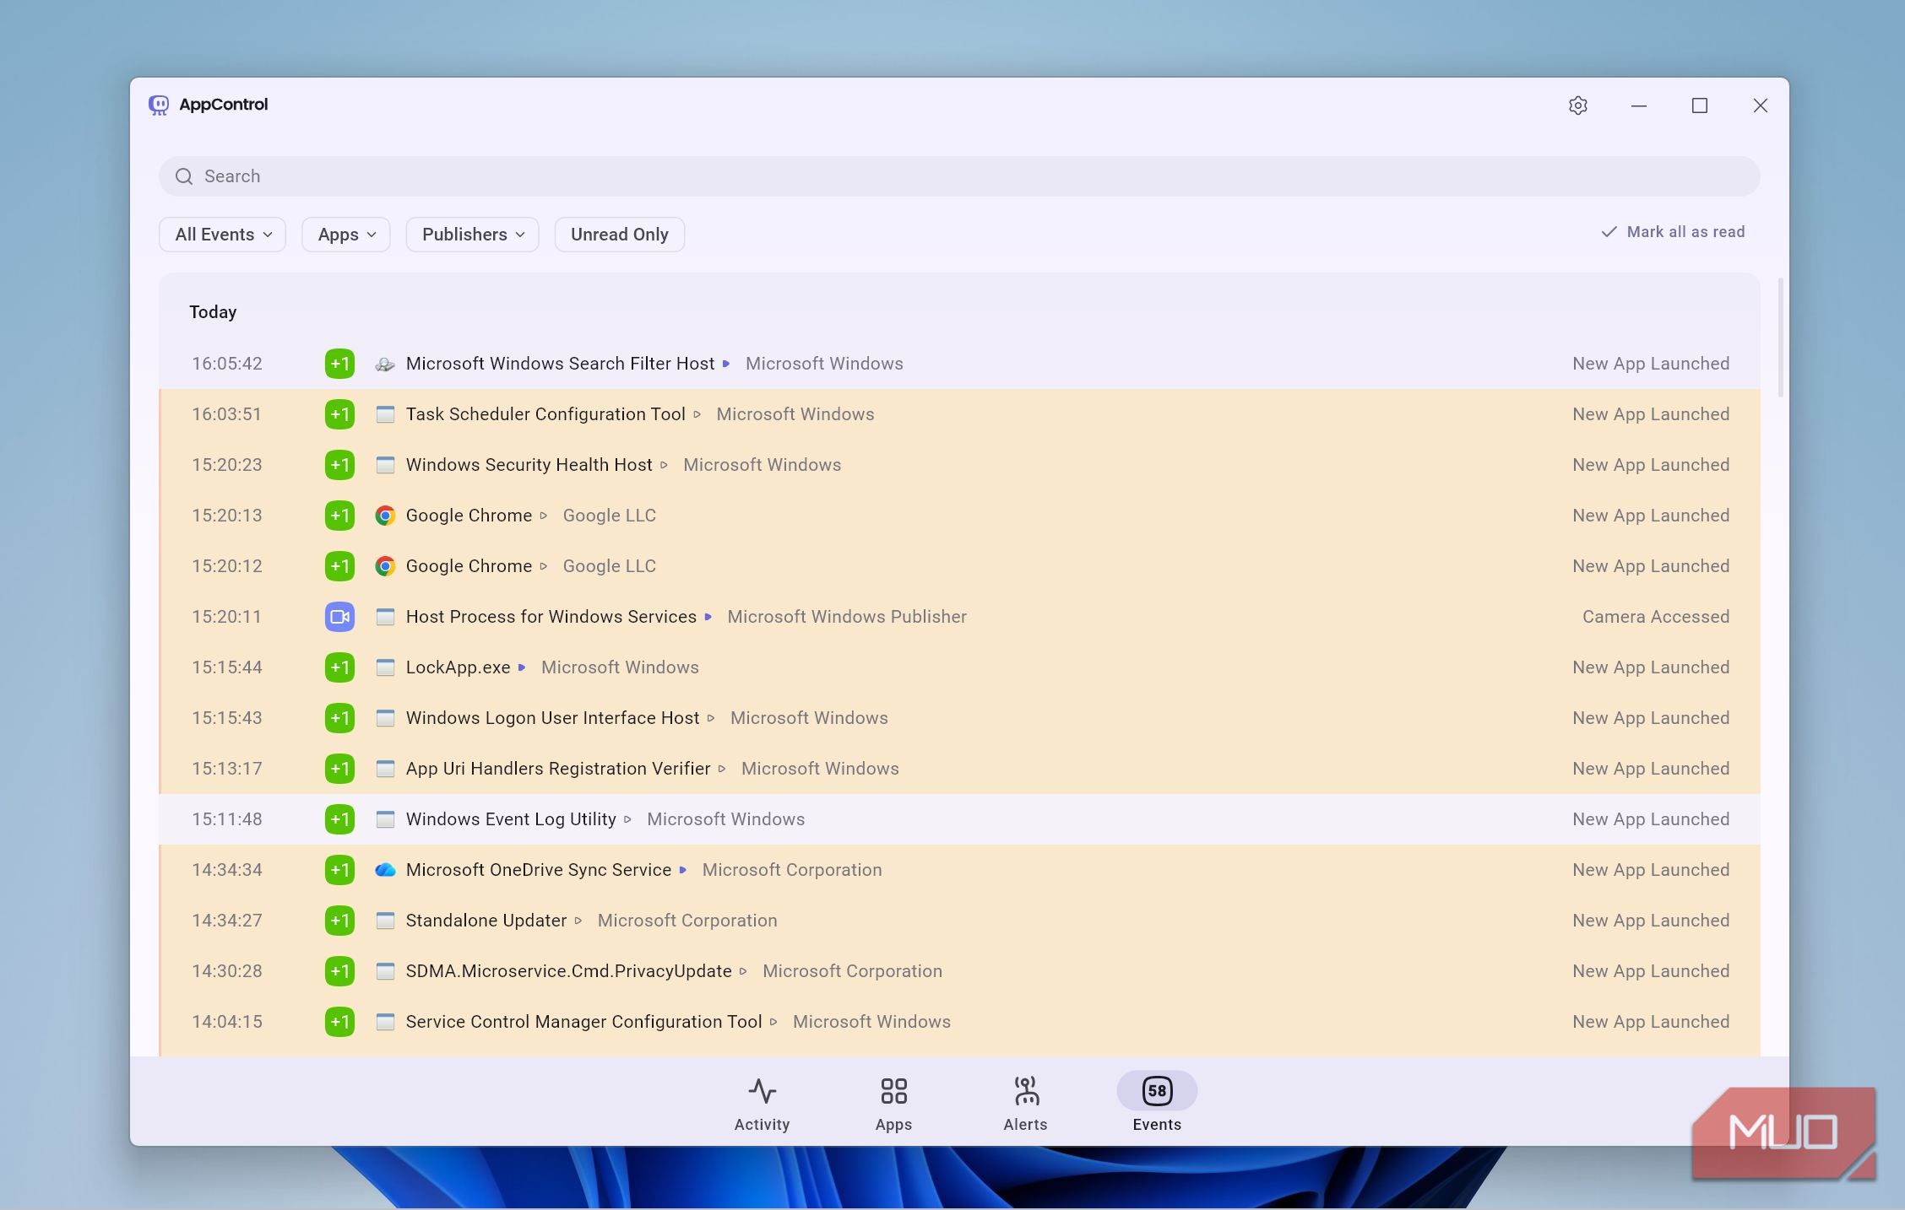Expand arrow next to Host Process for Windows Services
Image resolution: width=1905 pixels, height=1210 pixels.
click(x=708, y=617)
